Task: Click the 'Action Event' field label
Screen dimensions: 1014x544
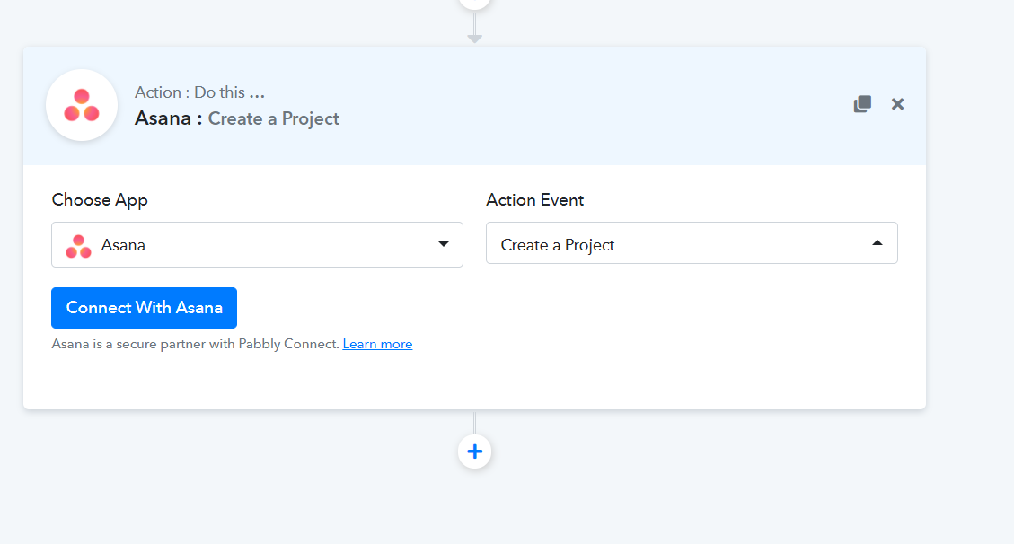Action: pos(534,200)
